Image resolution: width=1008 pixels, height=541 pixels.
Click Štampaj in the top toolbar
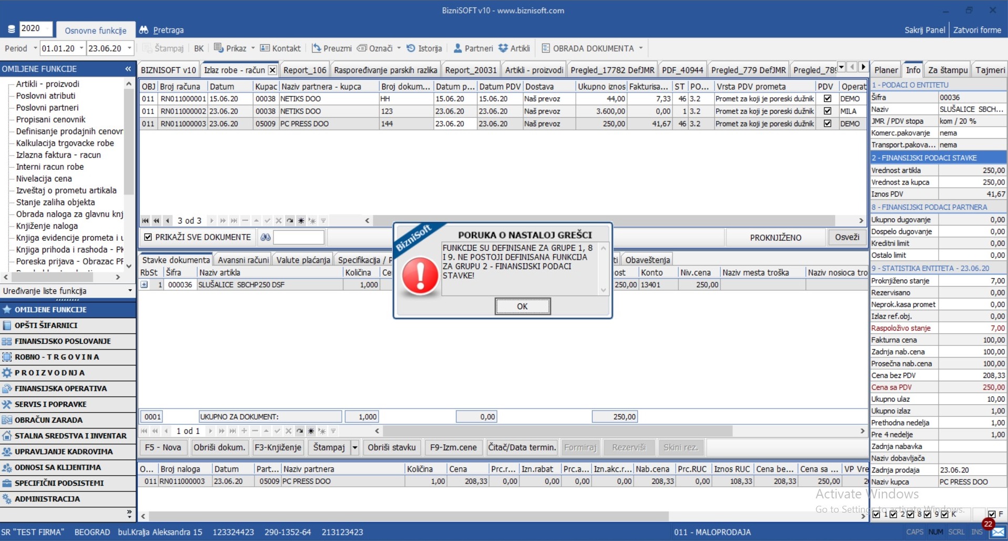click(x=164, y=48)
